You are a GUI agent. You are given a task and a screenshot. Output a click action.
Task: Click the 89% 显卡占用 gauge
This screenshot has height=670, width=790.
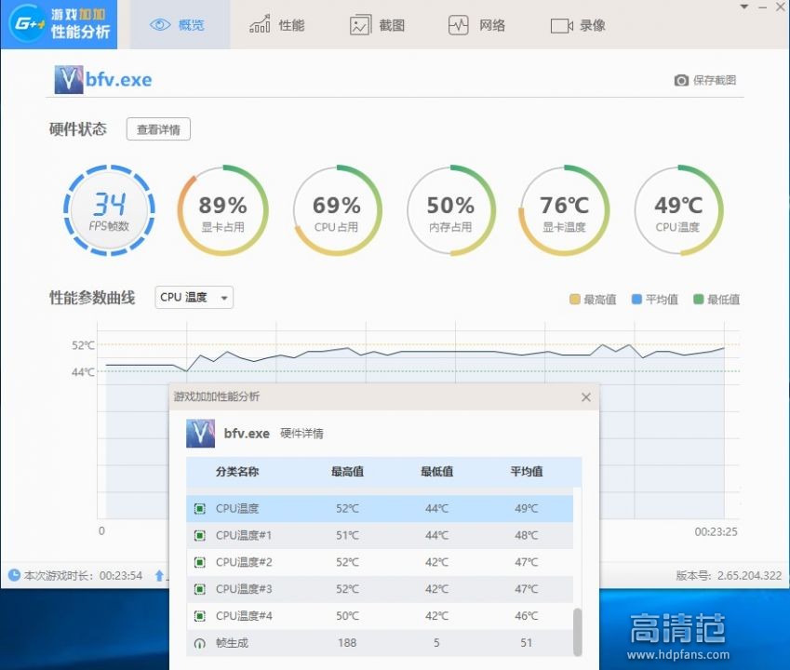[x=222, y=210]
